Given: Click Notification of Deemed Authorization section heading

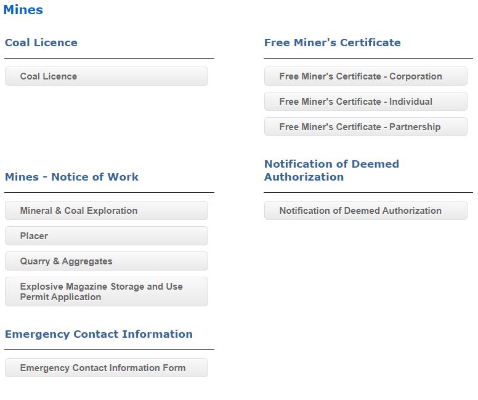Looking at the screenshot, I should tap(331, 170).
